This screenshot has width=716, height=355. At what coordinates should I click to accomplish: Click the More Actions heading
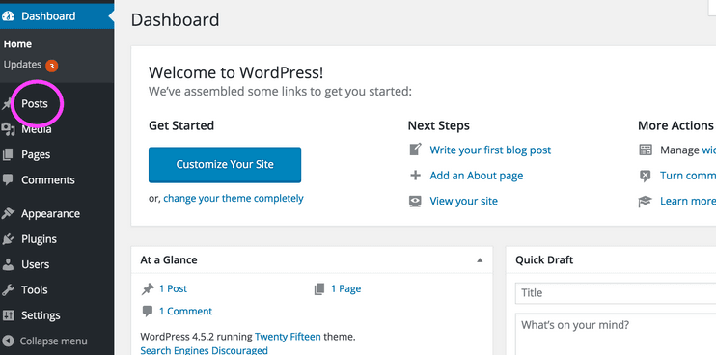675,125
